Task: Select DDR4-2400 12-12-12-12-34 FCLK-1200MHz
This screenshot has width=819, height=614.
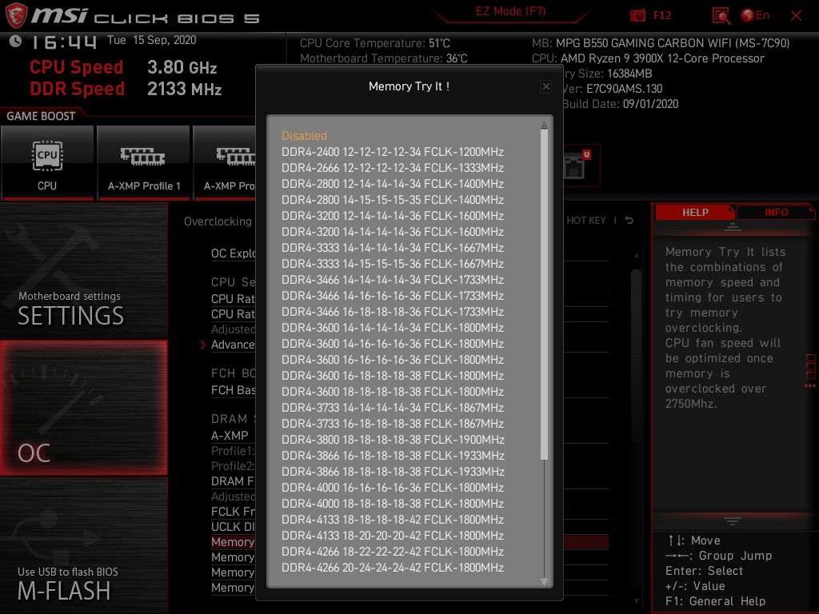Action: (392, 152)
